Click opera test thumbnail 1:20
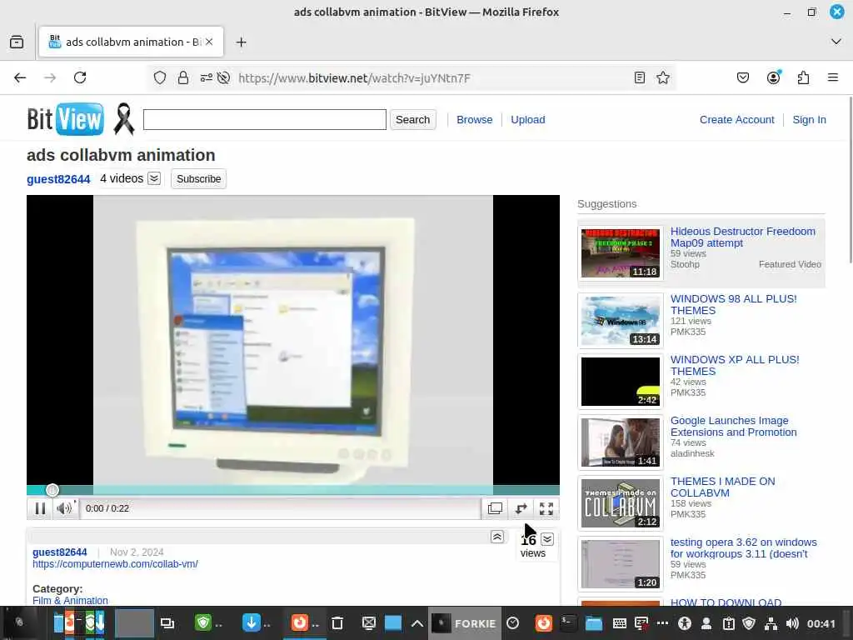This screenshot has width=853, height=640. [620, 564]
